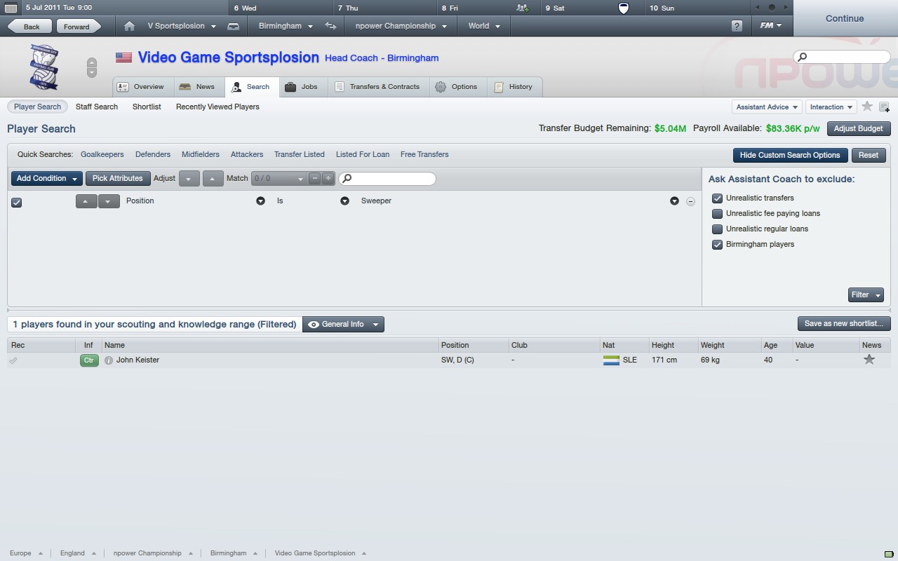The height and width of the screenshot is (561, 898).
Task: Adjust attribute values downward
Action: coord(189,179)
